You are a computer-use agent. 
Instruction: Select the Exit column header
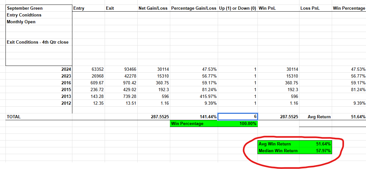pyautogui.click(x=121, y=8)
